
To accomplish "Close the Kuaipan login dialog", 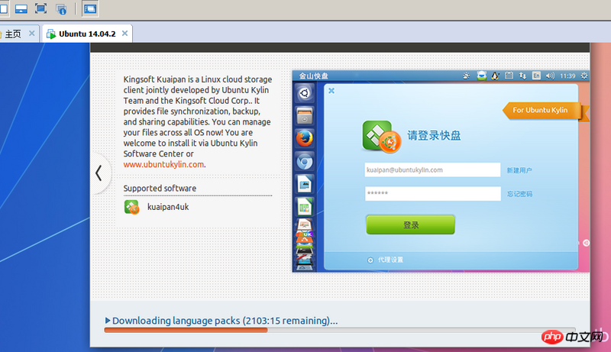I will point(331,91).
